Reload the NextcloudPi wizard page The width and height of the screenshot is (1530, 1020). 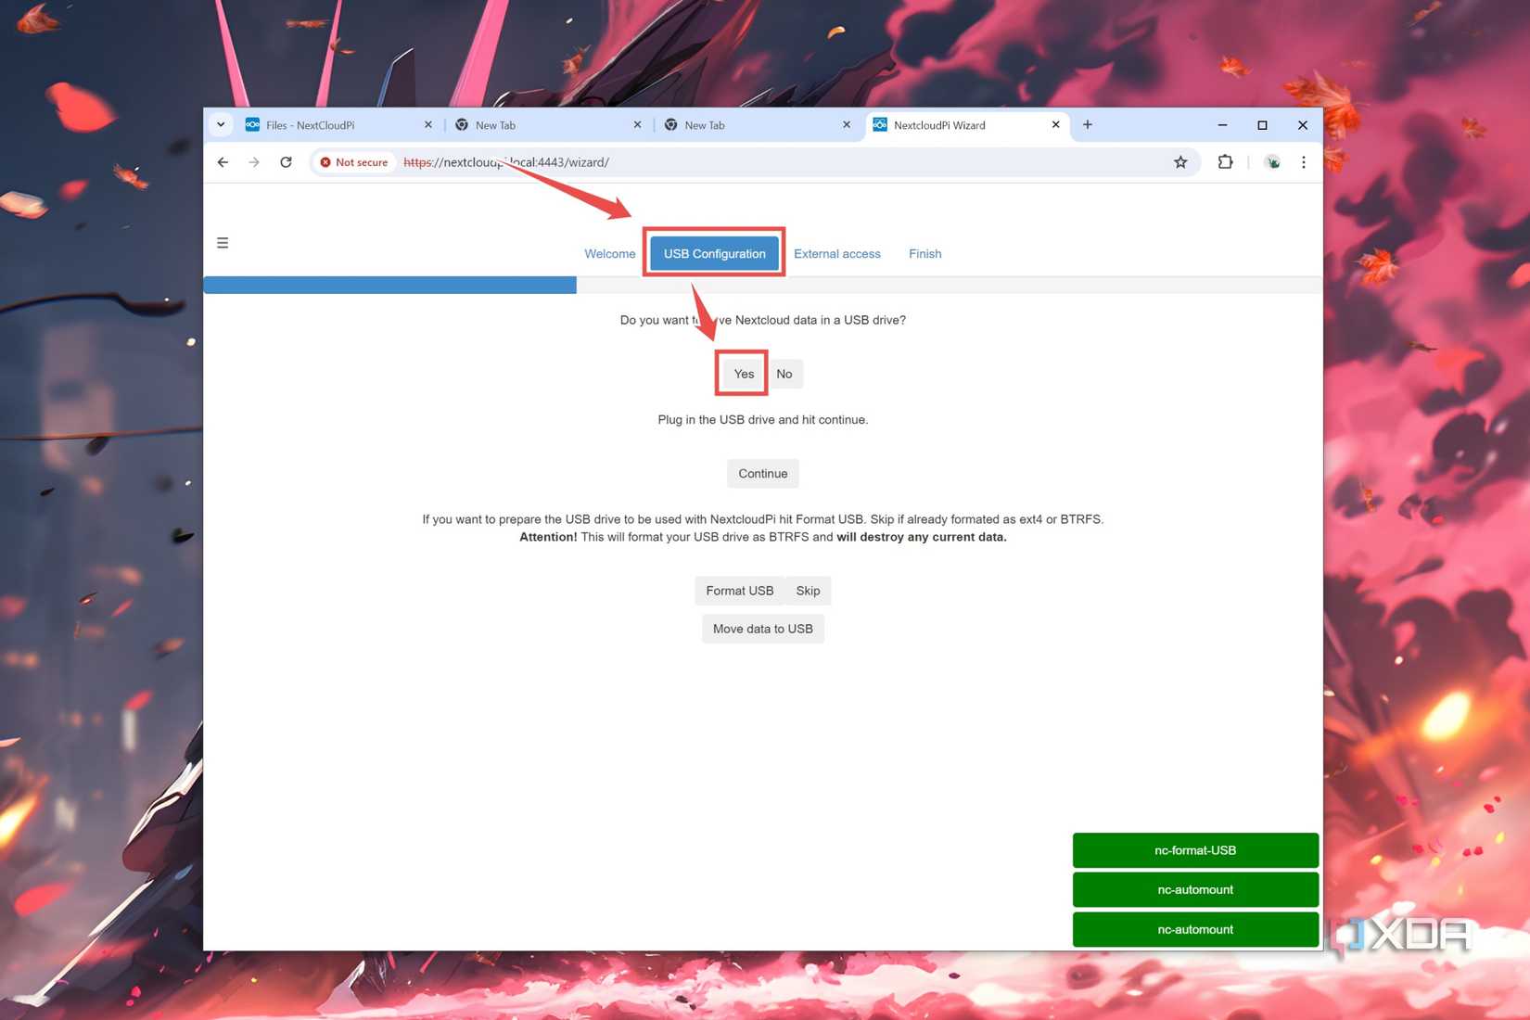286,162
